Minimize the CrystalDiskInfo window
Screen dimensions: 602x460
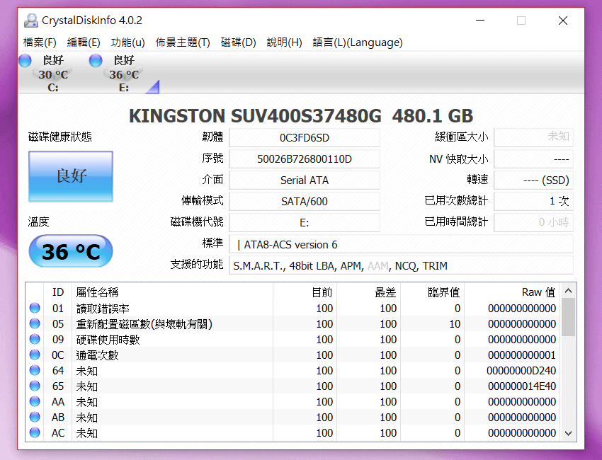click(x=480, y=21)
